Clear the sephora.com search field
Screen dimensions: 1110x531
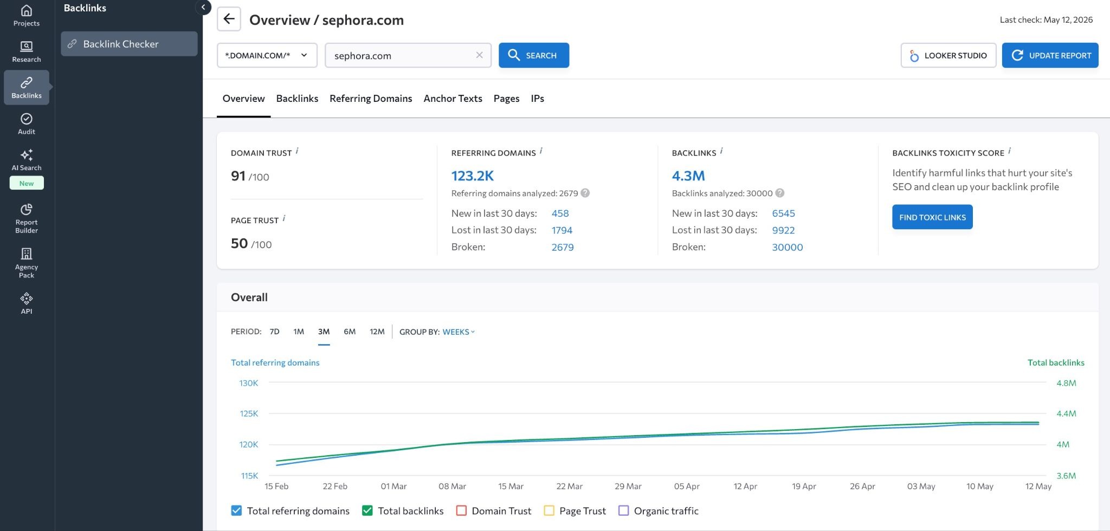point(479,55)
